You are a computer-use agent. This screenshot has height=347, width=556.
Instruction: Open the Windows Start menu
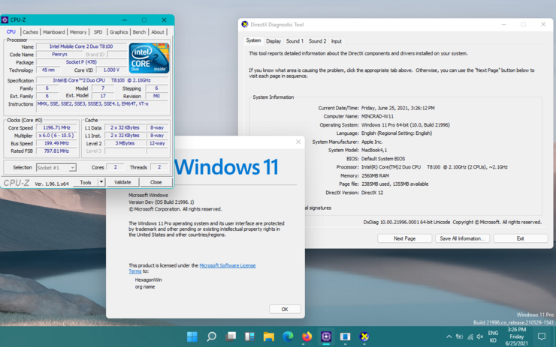(x=192, y=337)
